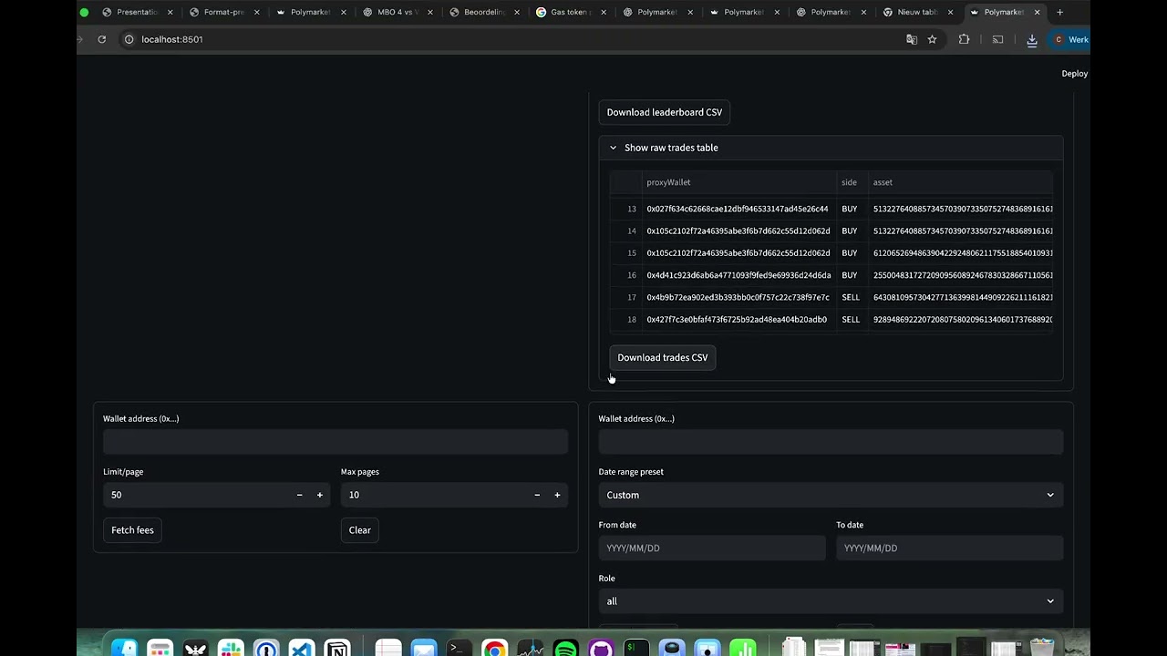Image resolution: width=1167 pixels, height=656 pixels.
Task: Open the Werk profile menu
Action: click(x=1071, y=39)
